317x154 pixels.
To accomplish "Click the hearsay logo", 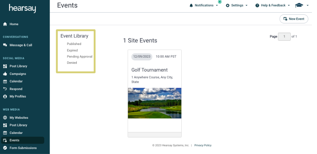I will click(x=22, y=8).
